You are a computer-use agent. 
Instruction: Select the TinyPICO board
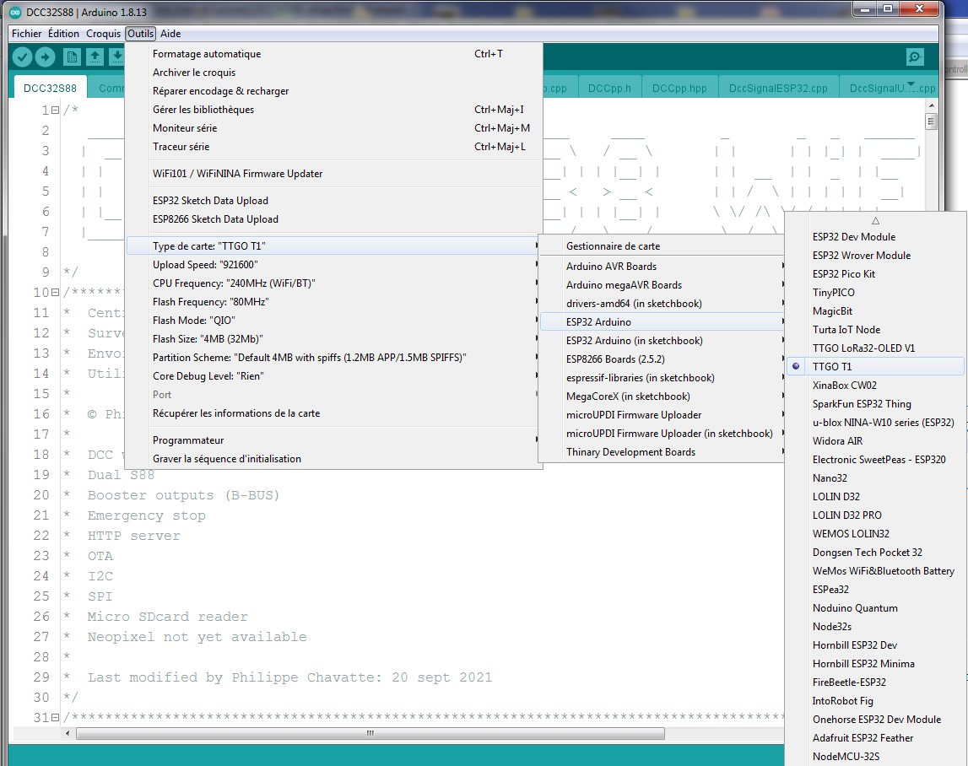875,293
